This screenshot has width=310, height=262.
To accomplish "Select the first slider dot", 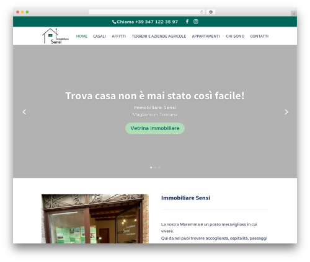I will (x=151, y=167).
